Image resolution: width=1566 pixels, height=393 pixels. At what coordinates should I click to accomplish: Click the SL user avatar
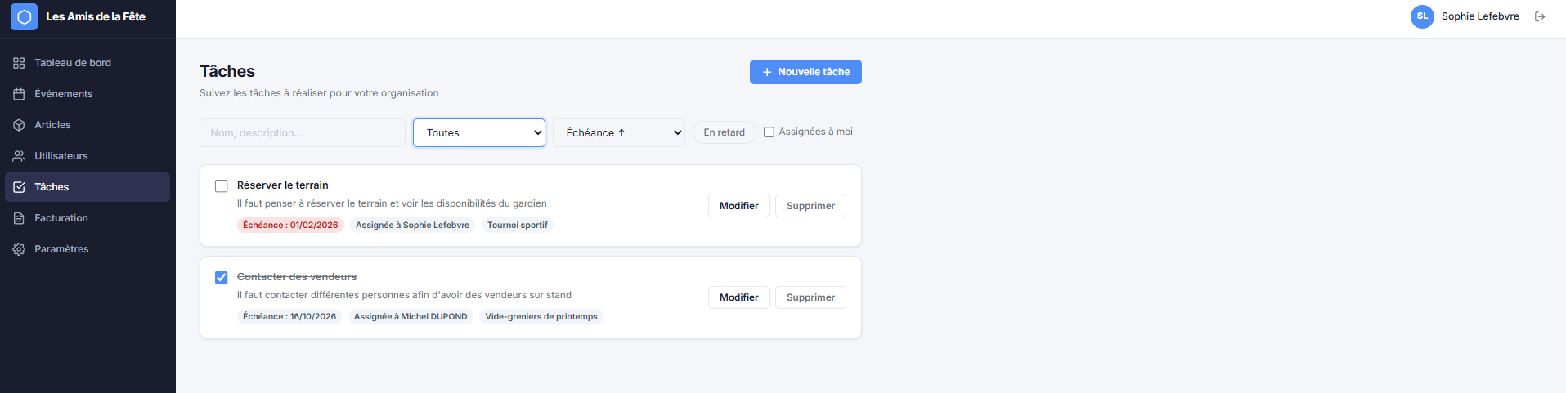point(1422,16)
